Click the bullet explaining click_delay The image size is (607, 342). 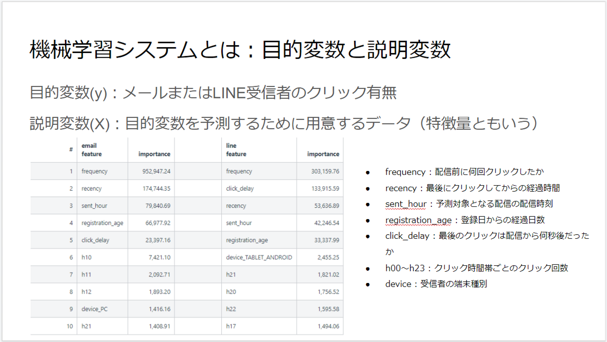[x=487, y=243]
